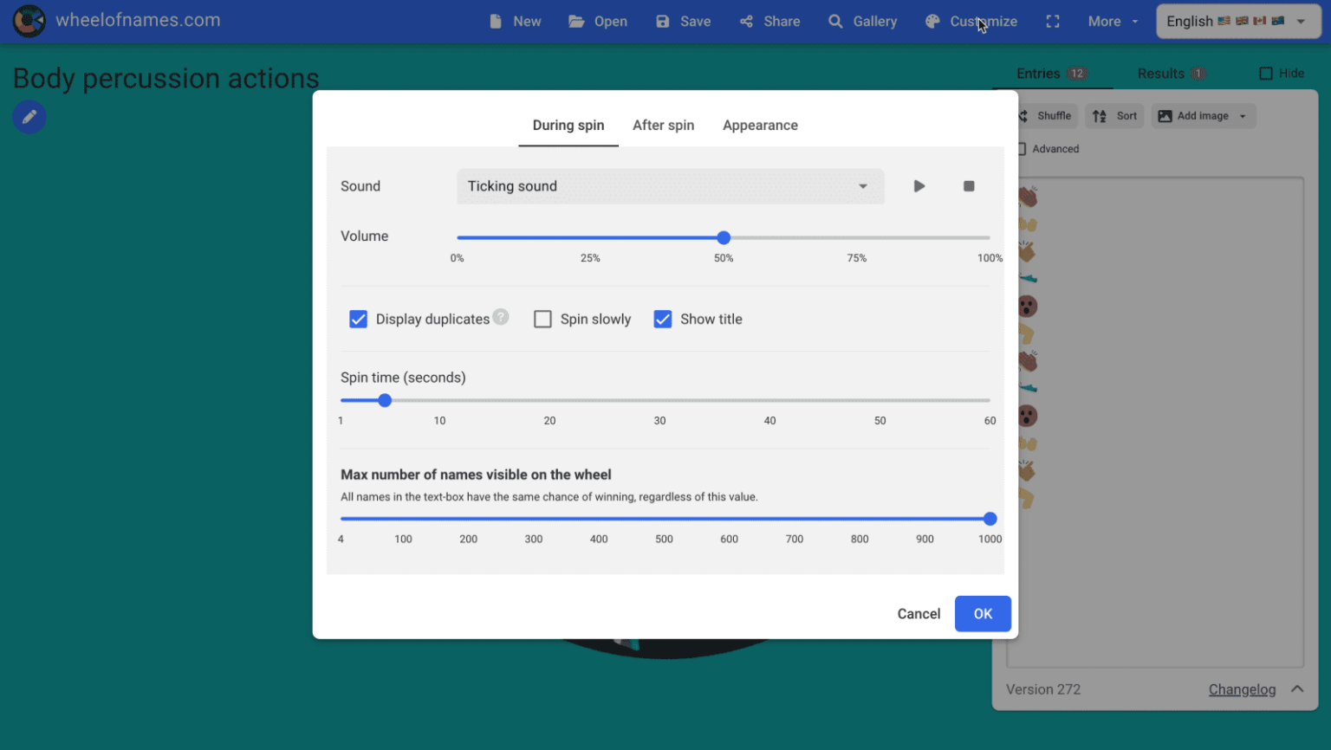Image resolution: width=1331 pixels, height=750 pixels.
Task: Switch to the After spin tab
Action: [x=663, y=126]
